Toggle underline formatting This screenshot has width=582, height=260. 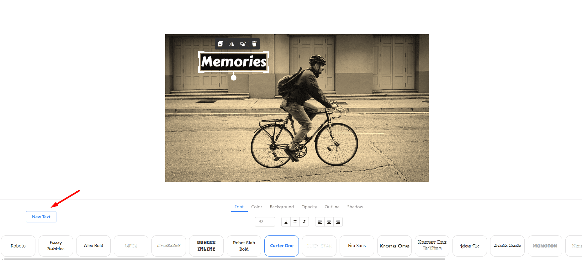tap(286, 222)
